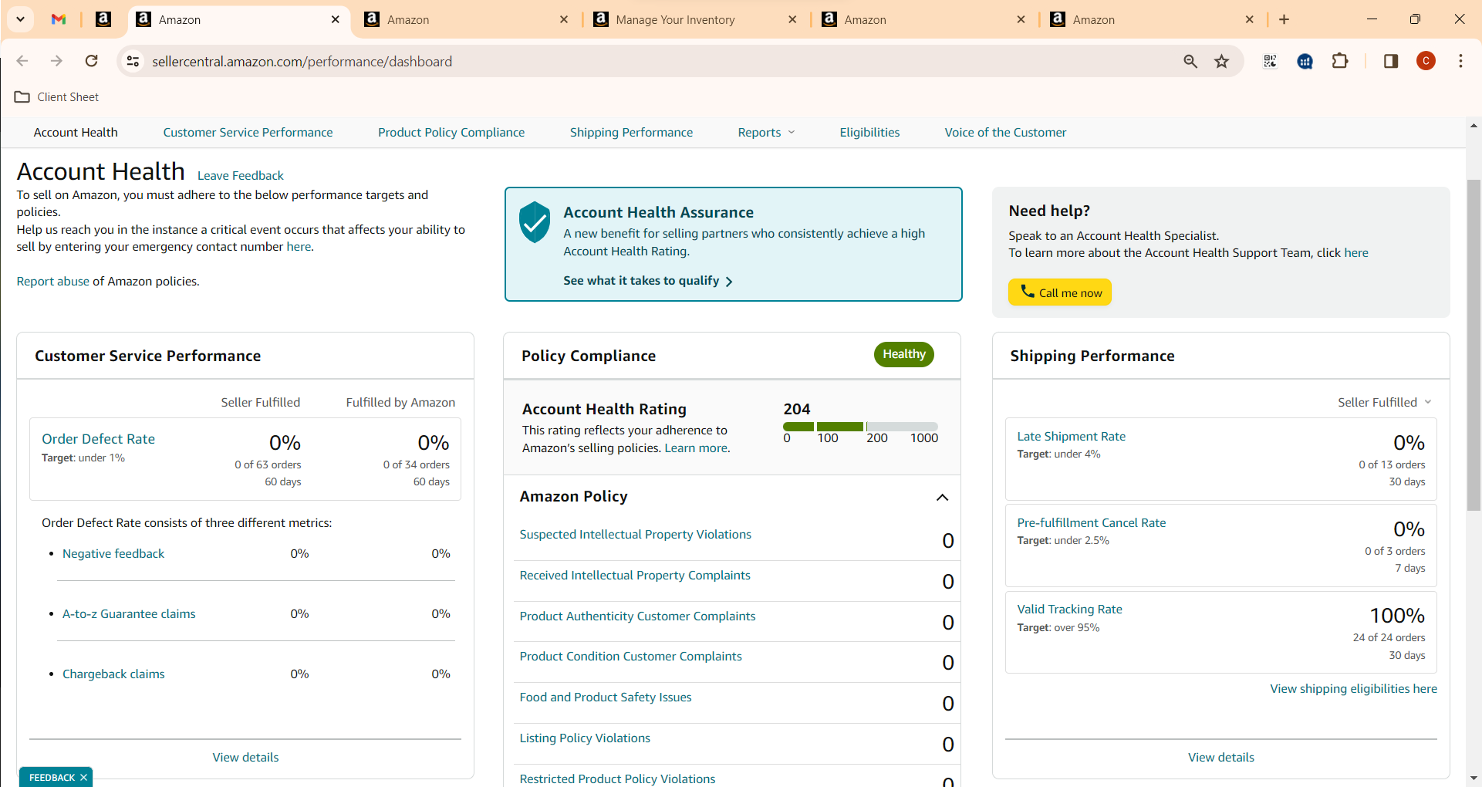Select the Account Health nav item

point(76,133)
